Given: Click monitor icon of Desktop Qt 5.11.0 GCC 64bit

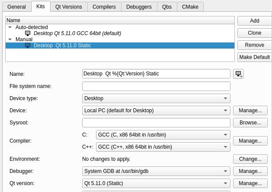Looking at the screenshot, I should coord(28,33).
